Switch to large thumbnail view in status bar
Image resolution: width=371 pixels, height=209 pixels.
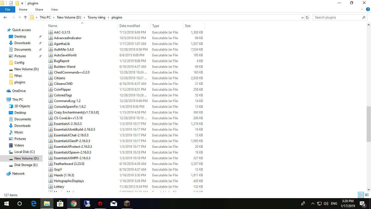(367, 195)
